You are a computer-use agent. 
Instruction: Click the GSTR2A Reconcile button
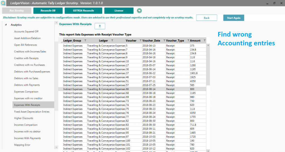tap(83, 11)
